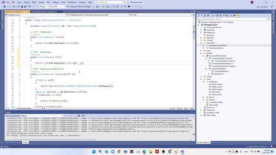
Task: Click the browser refresh icon in toolbar
Action: coord(97,6)
